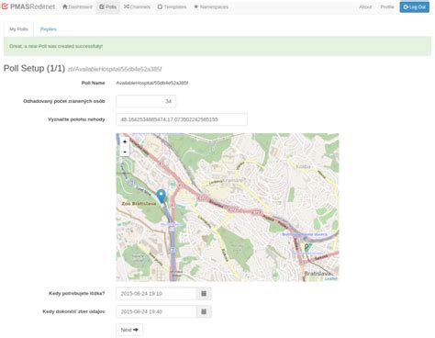Open the Channels nav item
The image size is (435, 338).
(x=137, y=6)
